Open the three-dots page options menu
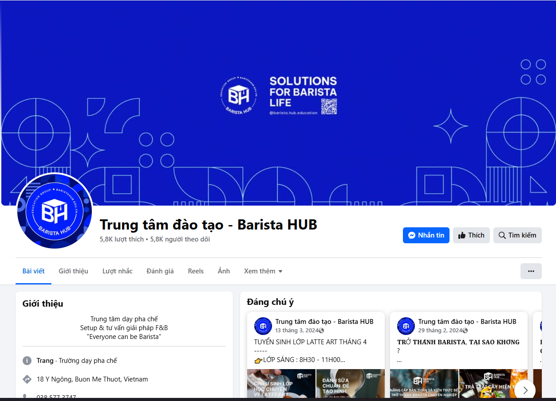 tap(531, 271)
